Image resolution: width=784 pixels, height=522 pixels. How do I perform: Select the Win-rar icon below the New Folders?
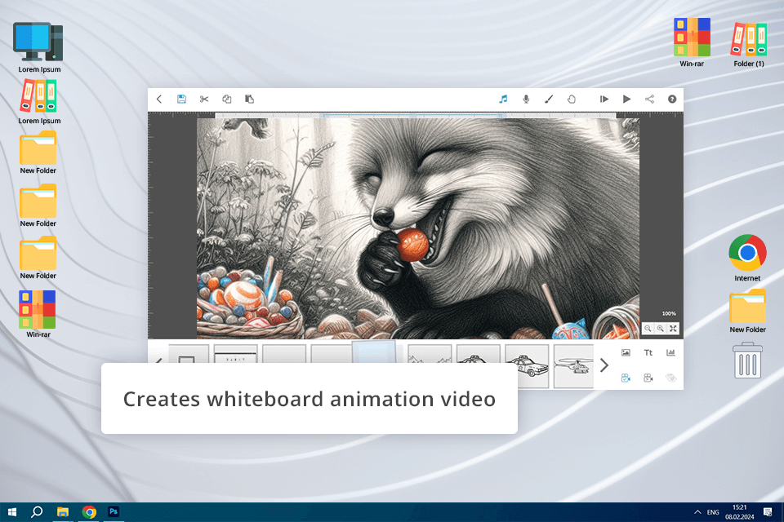pos(38,314)
